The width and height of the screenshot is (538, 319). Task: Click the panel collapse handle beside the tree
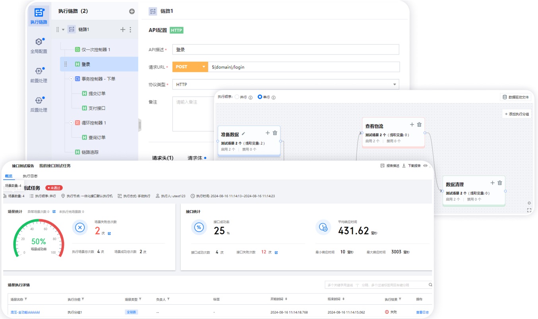140,125
